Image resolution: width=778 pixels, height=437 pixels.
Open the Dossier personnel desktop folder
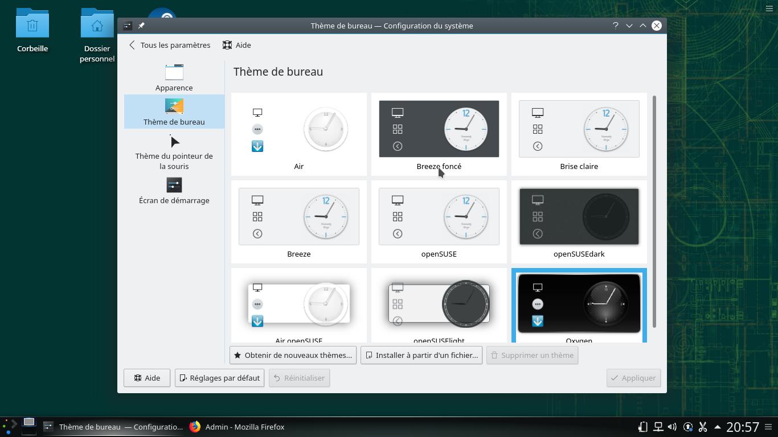coord(97,35)
